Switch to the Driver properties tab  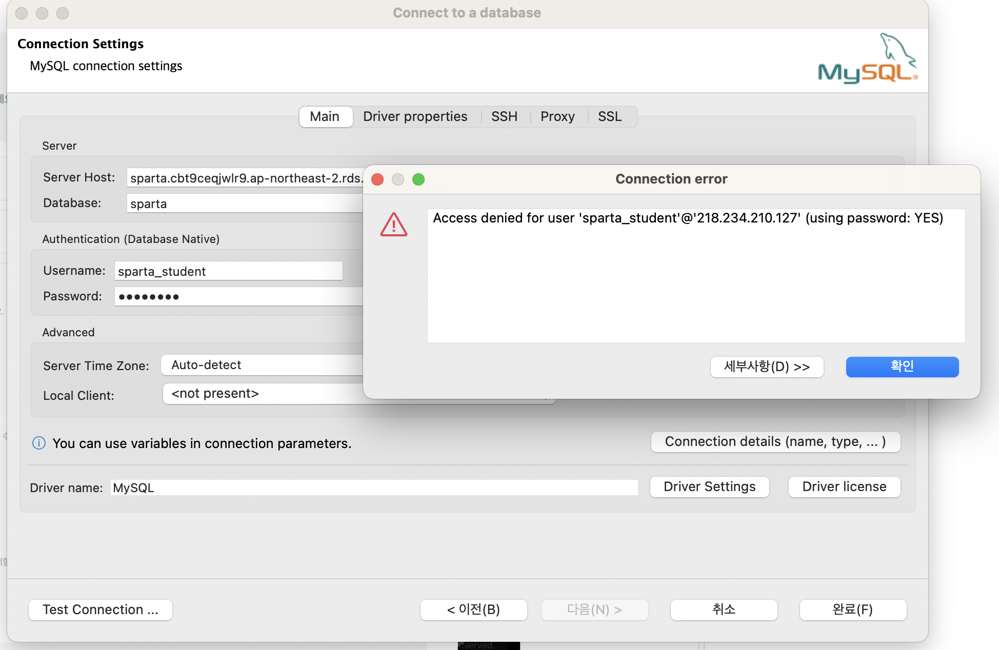click(415, 117)
